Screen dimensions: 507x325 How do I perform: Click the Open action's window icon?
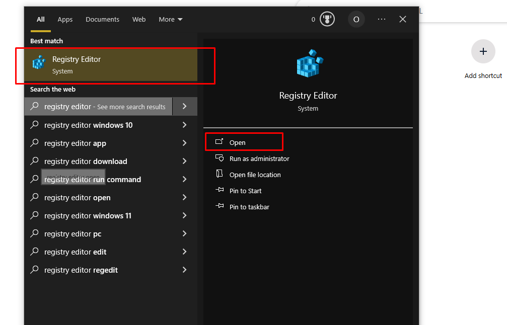tap(219, 141)
